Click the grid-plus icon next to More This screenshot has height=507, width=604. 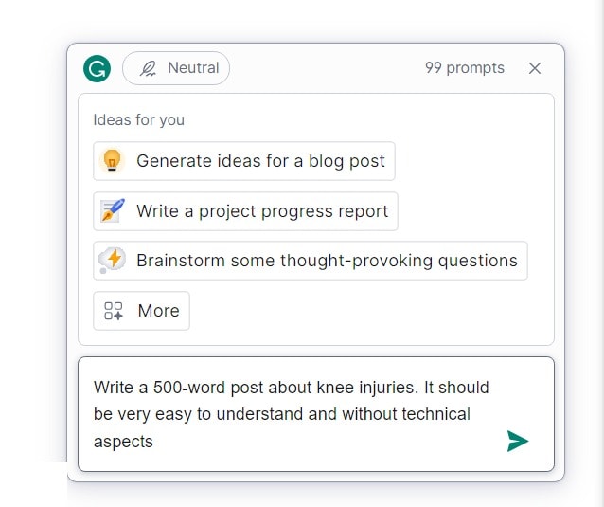pos(114,311)
